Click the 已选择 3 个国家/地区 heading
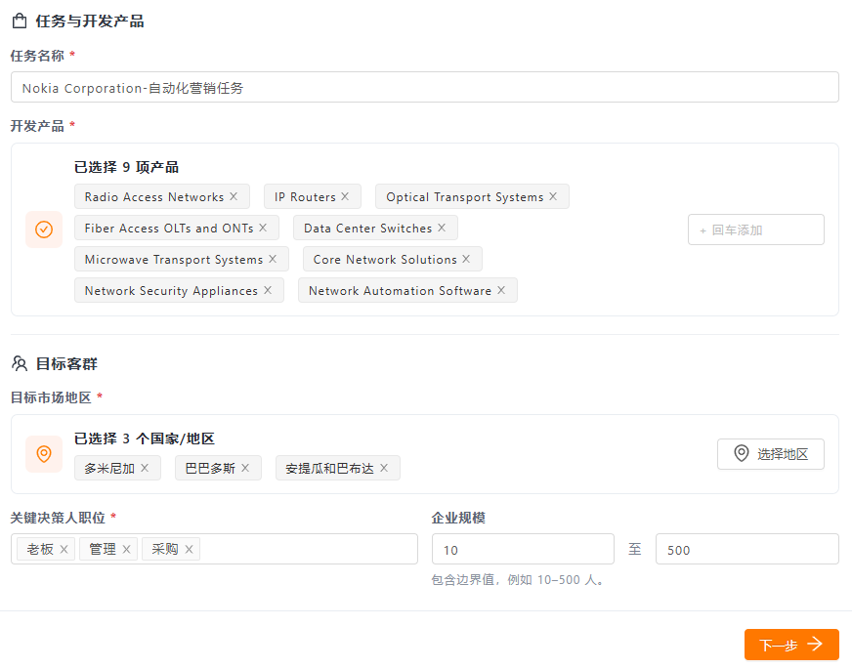The height and width of the screenshot is (668, 852). coord(145,438)
